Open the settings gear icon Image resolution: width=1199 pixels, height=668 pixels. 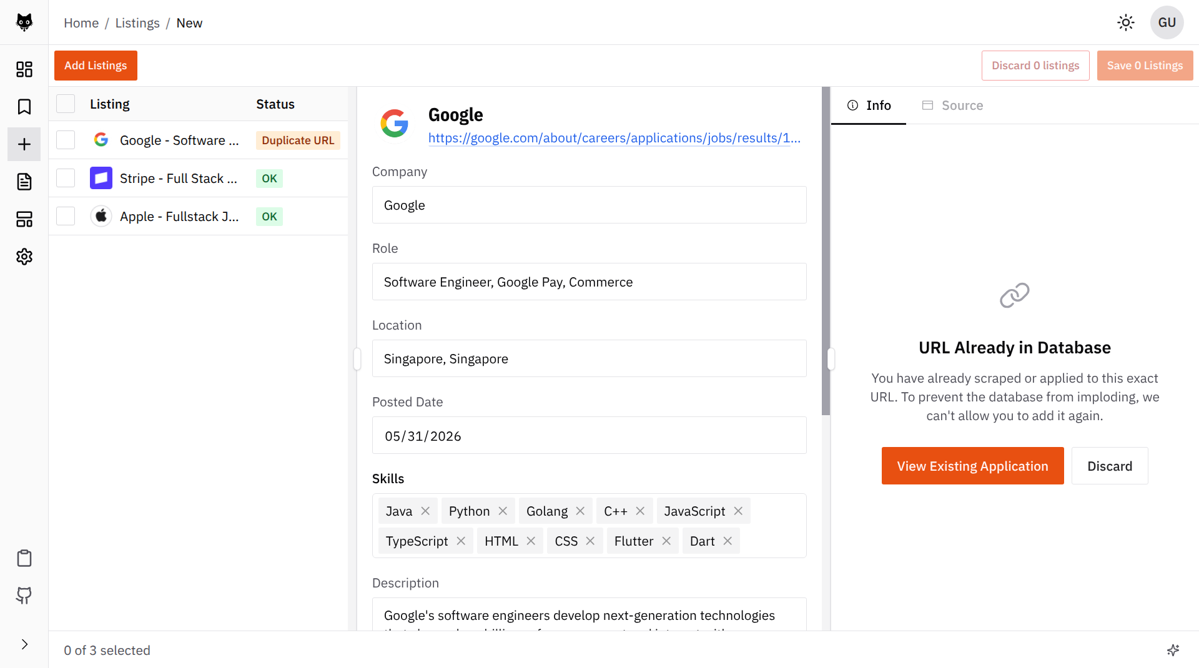(24, 257)
